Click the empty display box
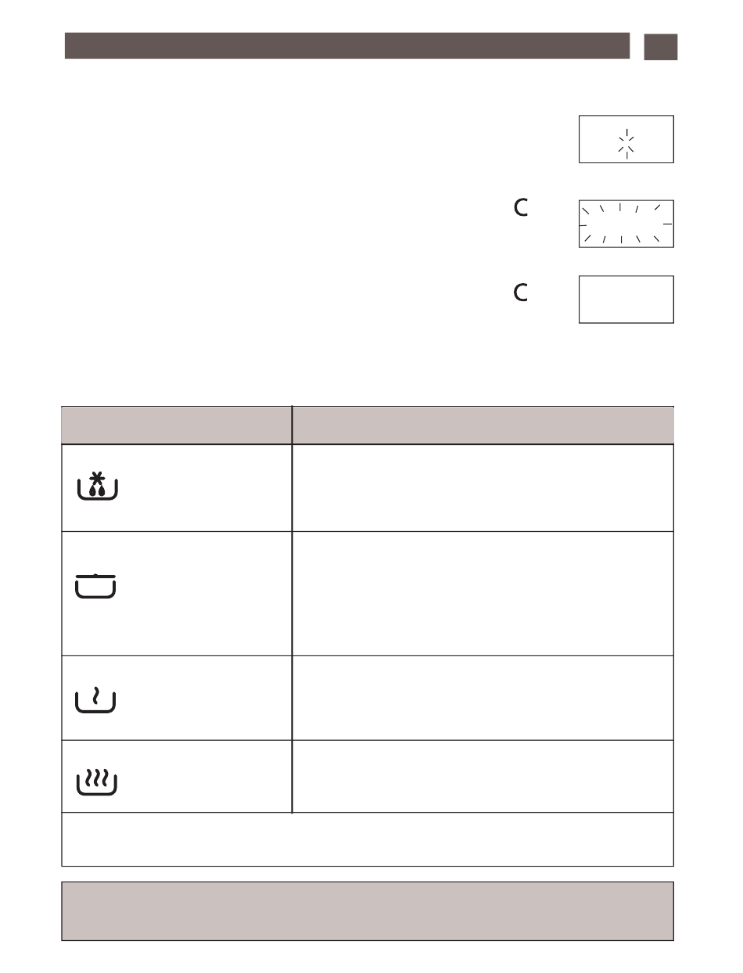The width and height of the screenshot is (743, 973). [x=626, y=299]
